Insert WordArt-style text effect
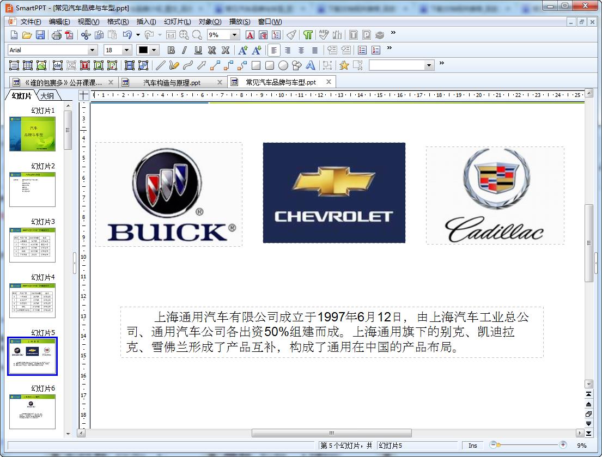Image resolution: width=602 pixels, height=457 pixels. pos(311,65)
